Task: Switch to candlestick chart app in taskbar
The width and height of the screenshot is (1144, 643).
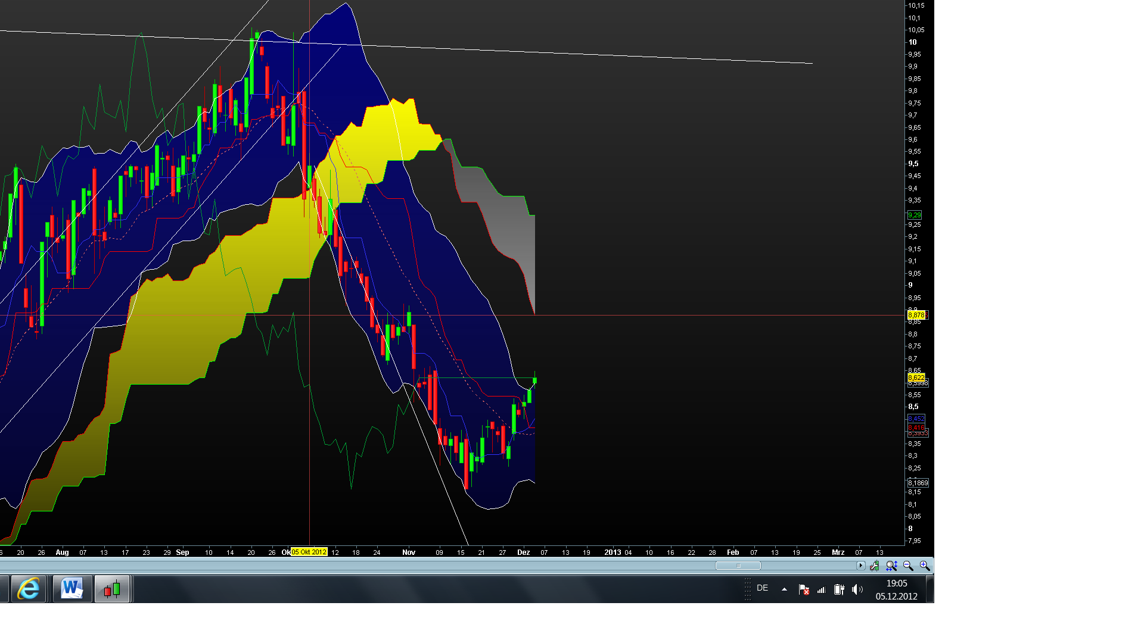Action: coord(112,589)
